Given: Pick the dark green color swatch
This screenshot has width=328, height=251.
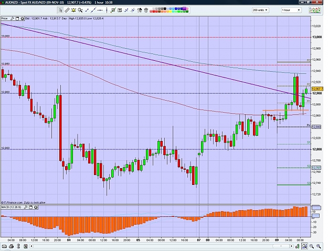Looking at the screenshot, I should pyautogui.click(x=187, y=12).
